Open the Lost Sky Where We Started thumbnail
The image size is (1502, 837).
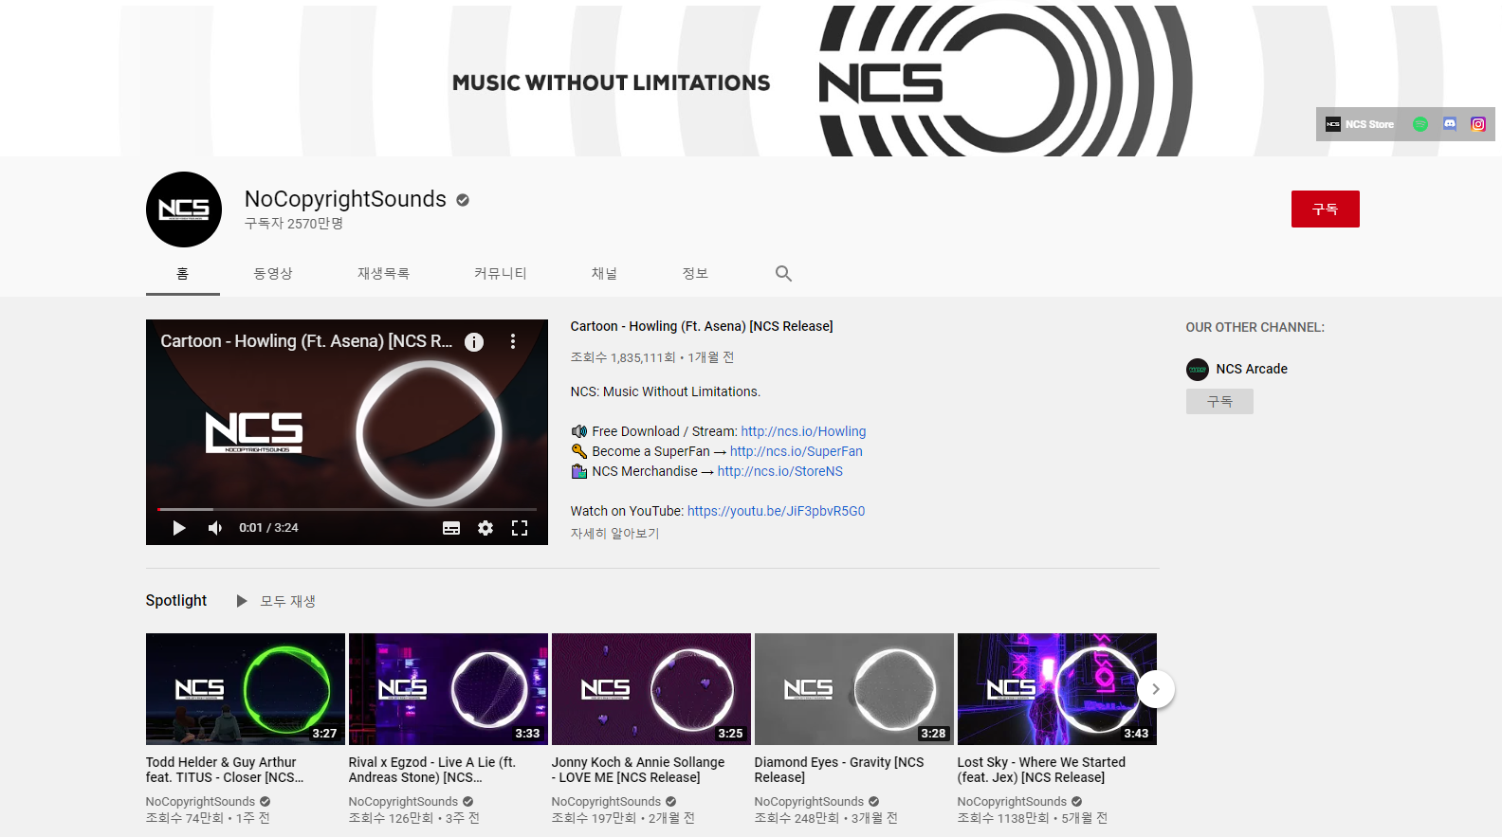point(1057,689)
